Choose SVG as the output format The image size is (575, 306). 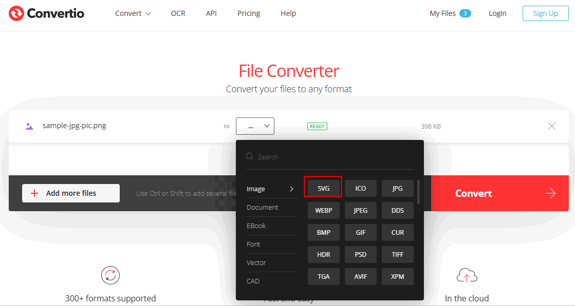pyautogui.click(x=323, y=188)
